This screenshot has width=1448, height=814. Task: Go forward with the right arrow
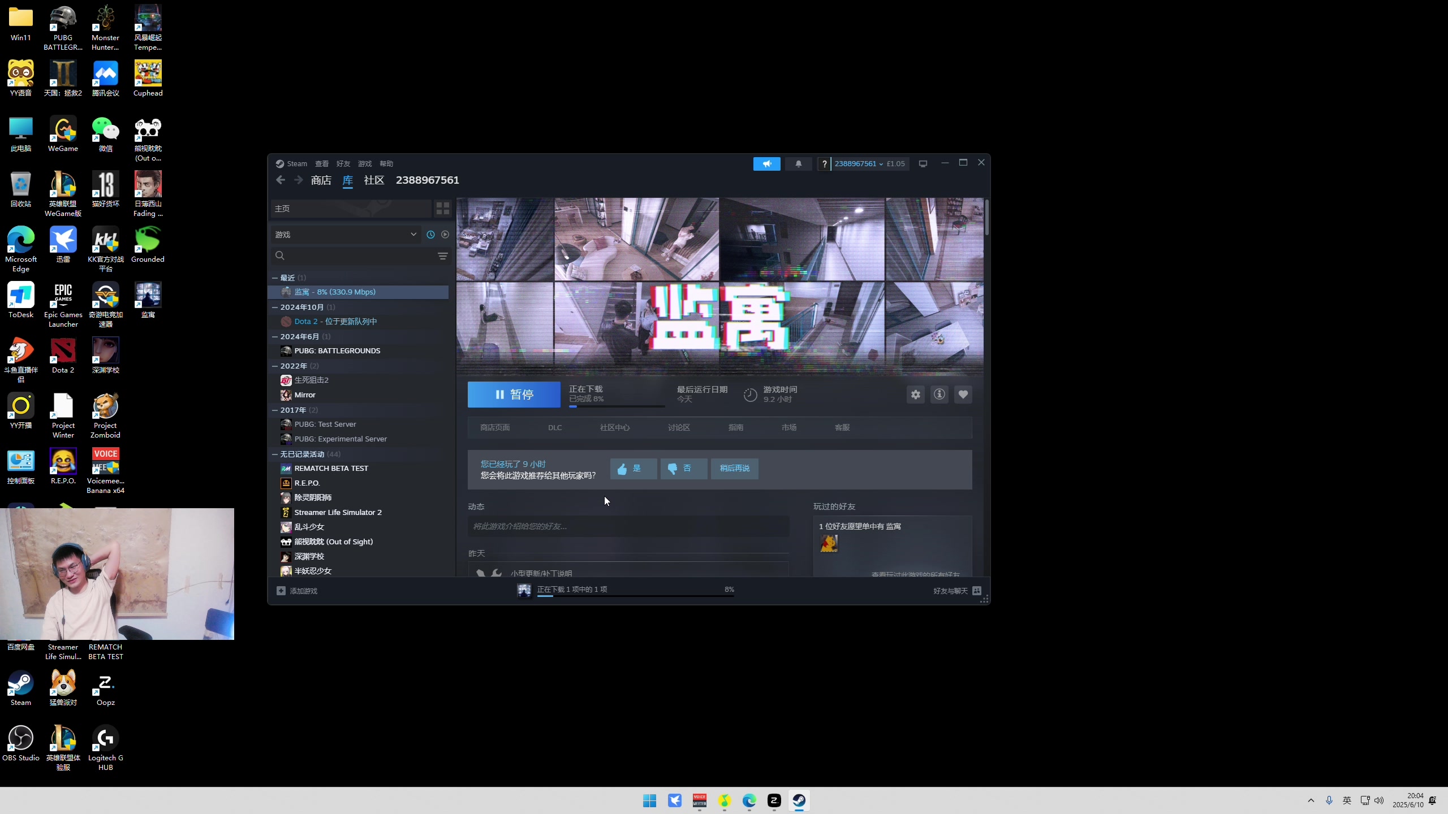tap(298, 180)
